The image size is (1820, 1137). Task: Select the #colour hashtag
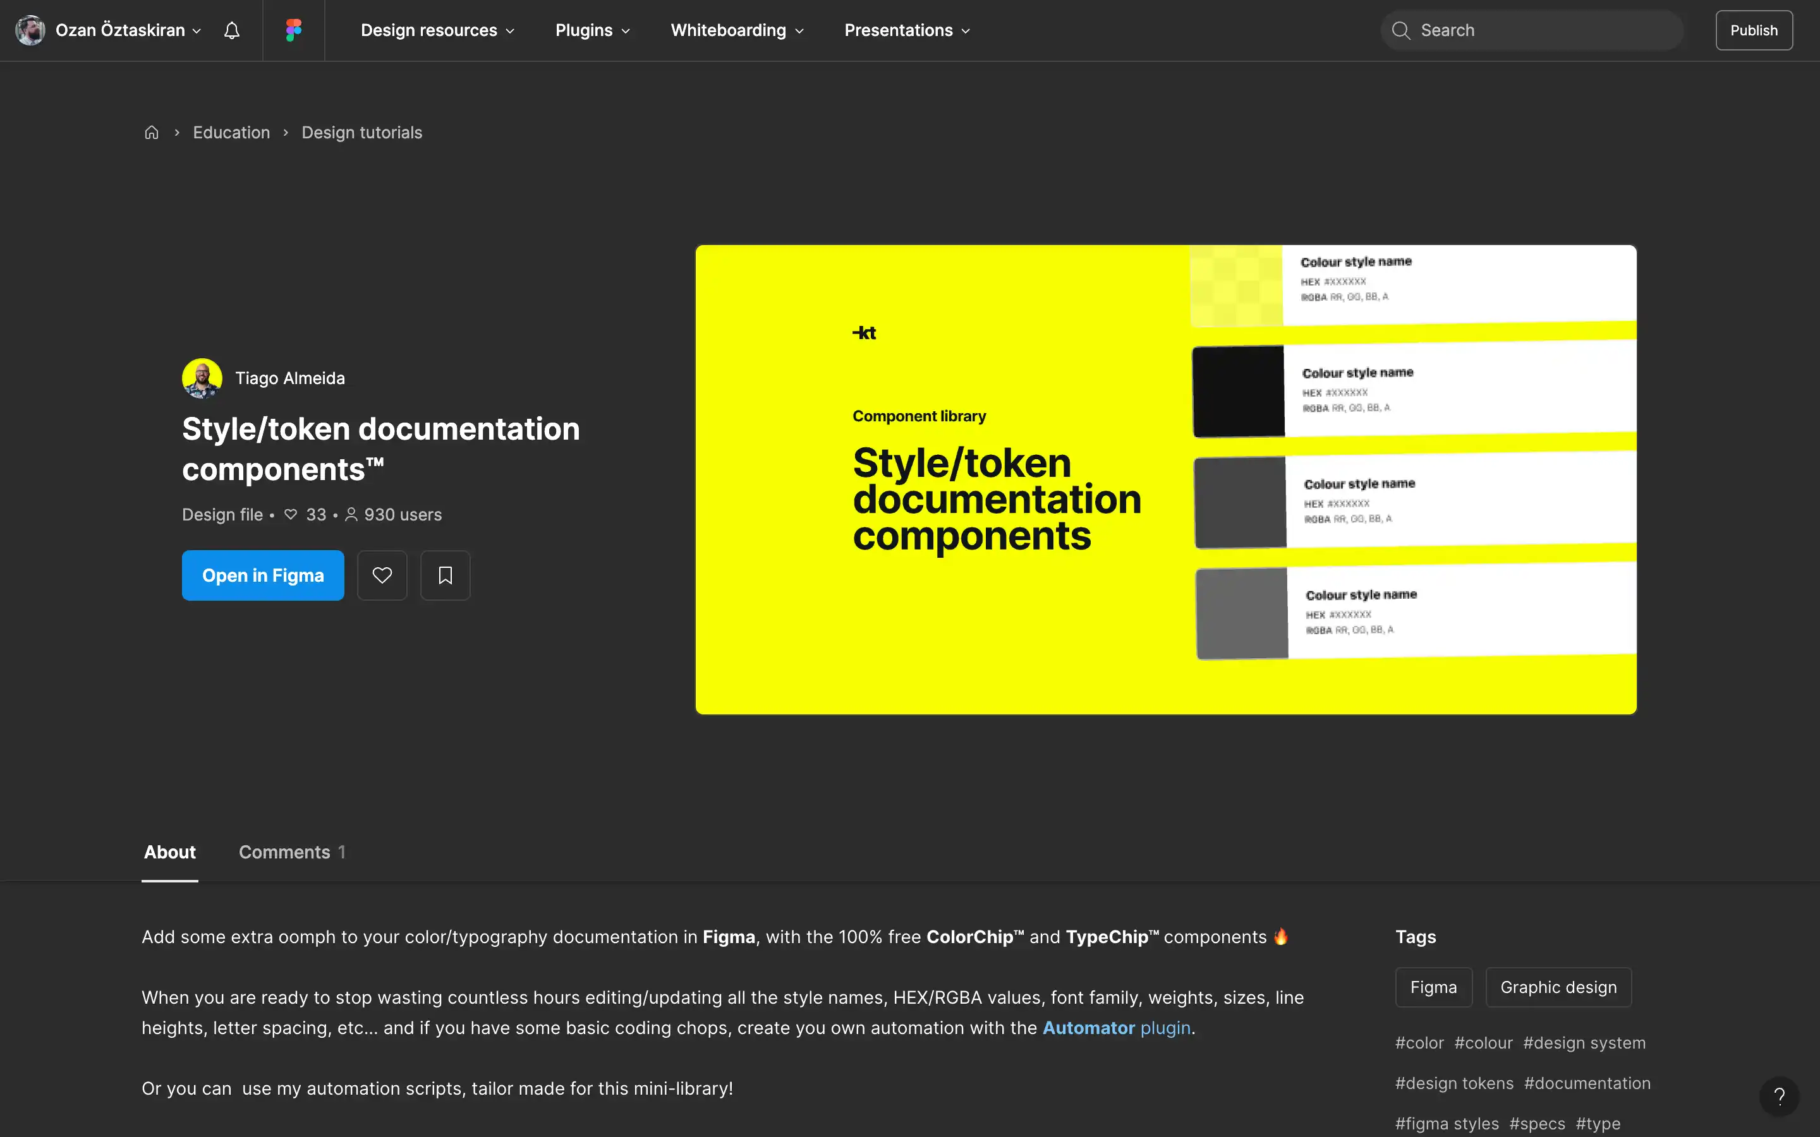click(x=1483, y=1043)
